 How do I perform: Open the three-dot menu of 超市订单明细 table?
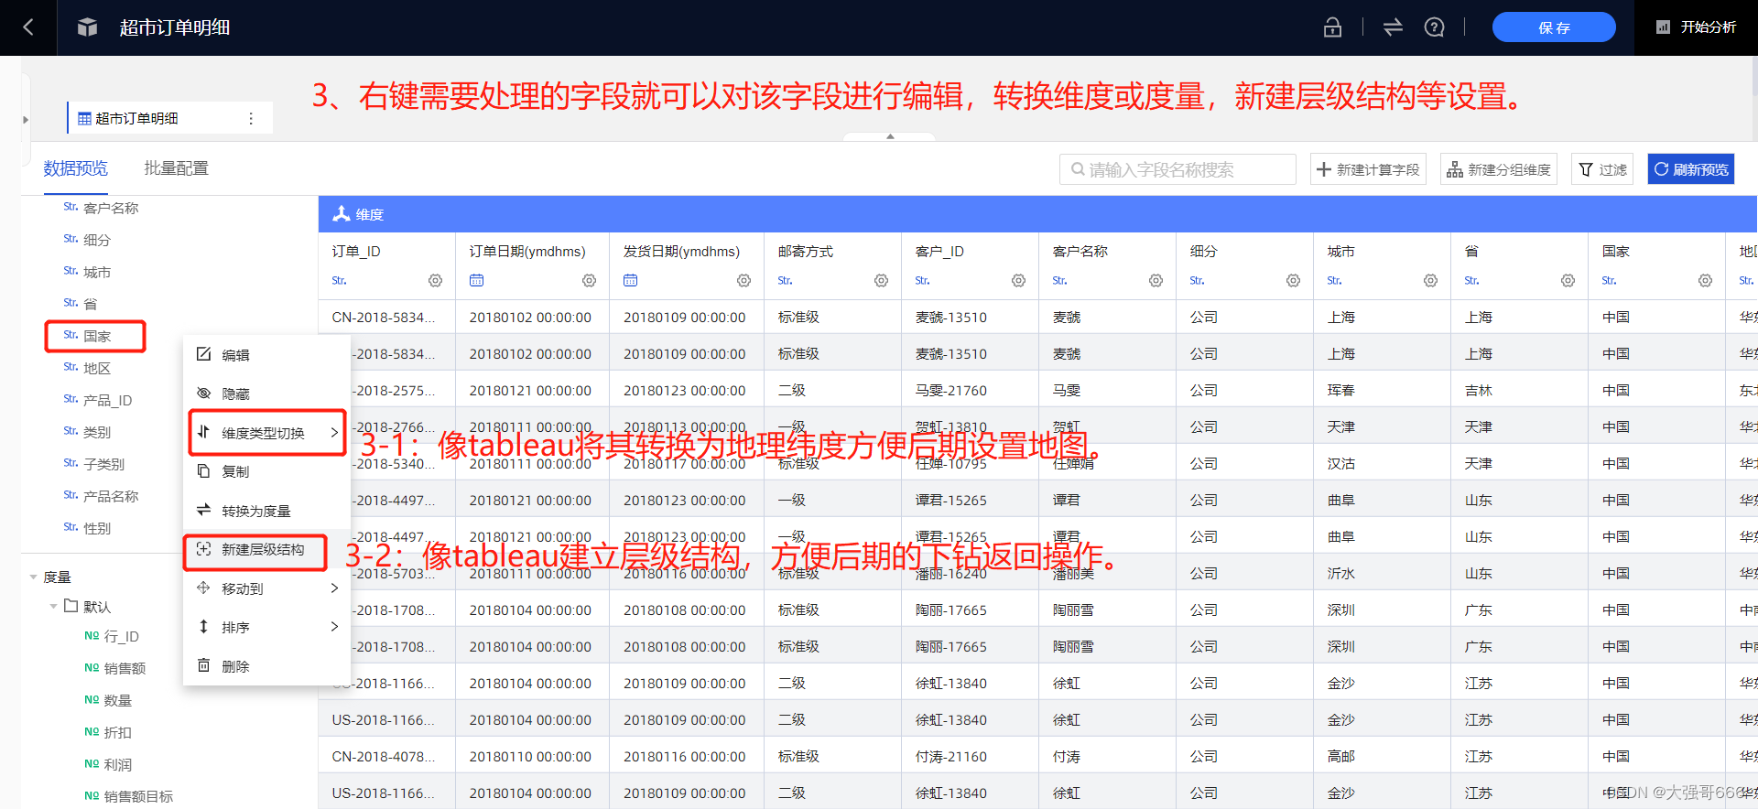(251, 118)
